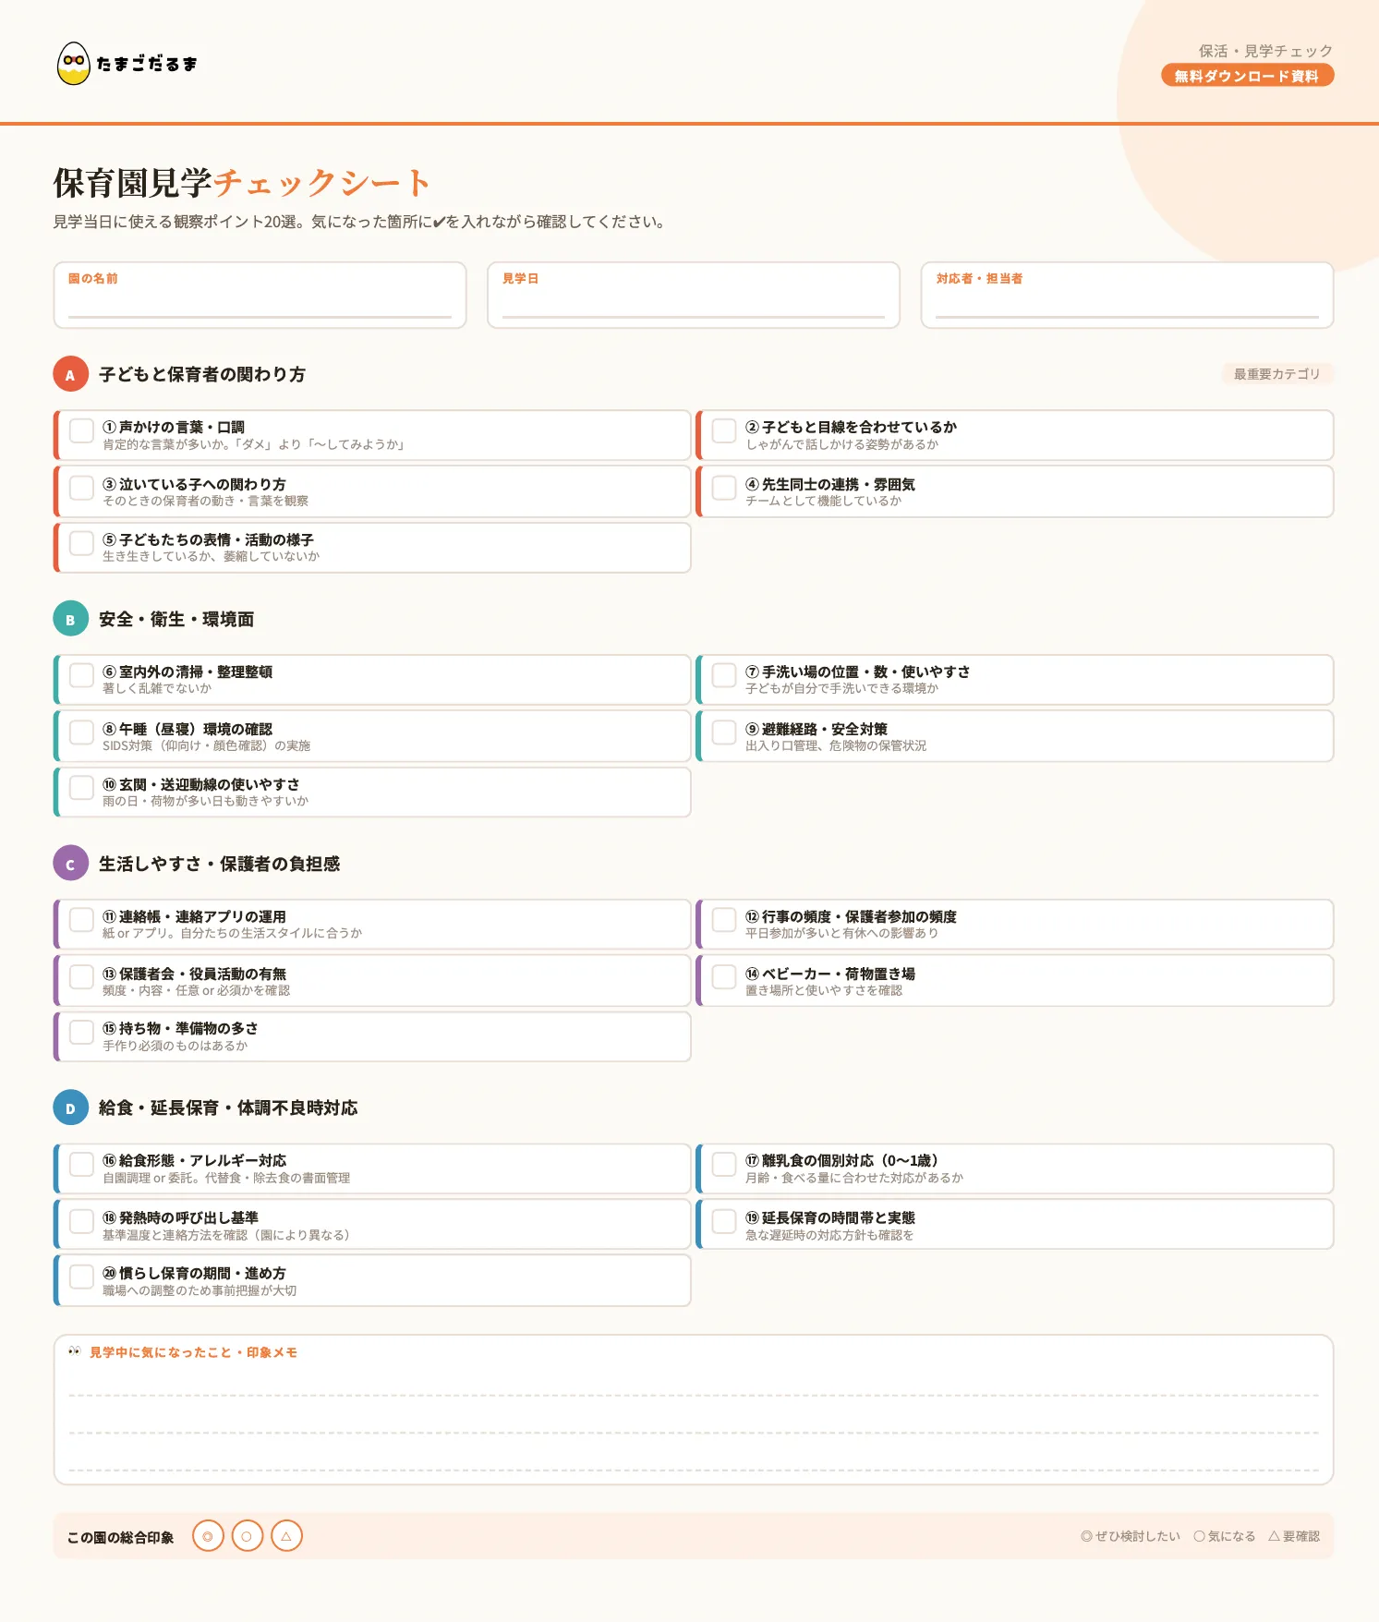Check the ①声かけの言葉・口調 checkbox
1379x1622 pixels.
(x=81, y=430)
